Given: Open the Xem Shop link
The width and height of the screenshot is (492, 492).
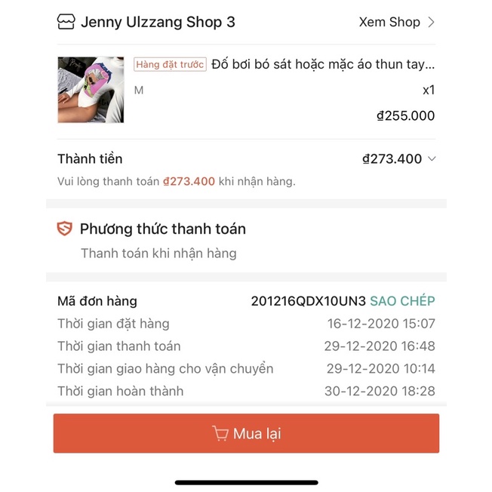Looking at the screenshot, I should tap(389, 22).
